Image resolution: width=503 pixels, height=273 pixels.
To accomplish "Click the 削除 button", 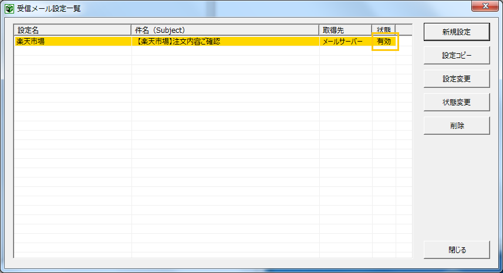I will pyautogui.click(x=457, y=125).
